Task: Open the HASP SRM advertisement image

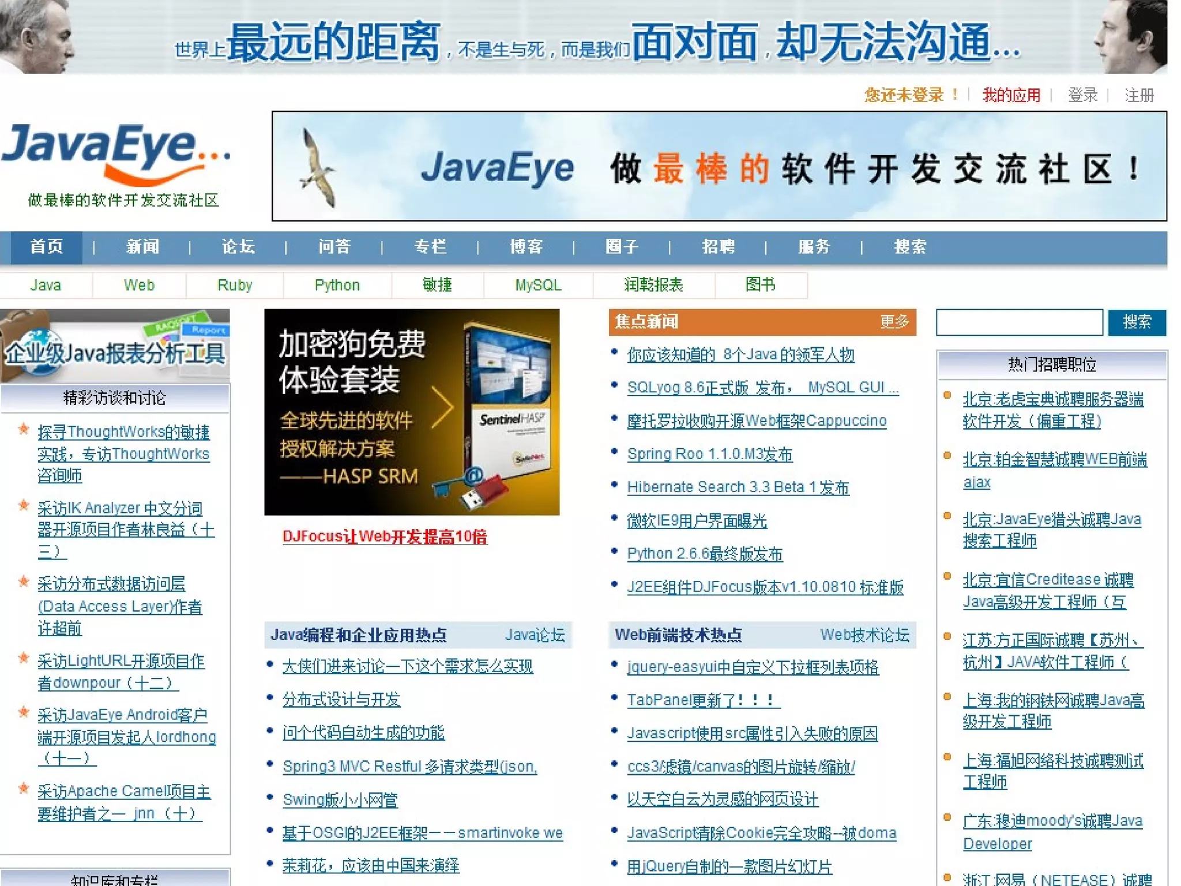Action: click(x=411, y=412)
